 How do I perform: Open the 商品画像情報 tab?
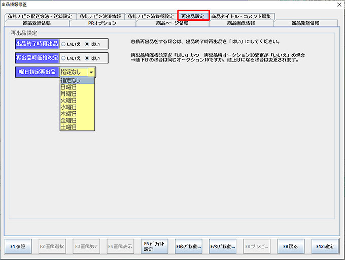point(241,23)
